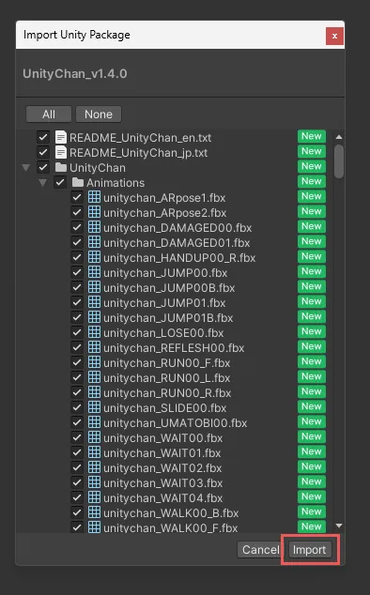Screen dimensions: 370x595
Task: Collapse the UnityChan folder triangle
Action: (x=26, y=168)
